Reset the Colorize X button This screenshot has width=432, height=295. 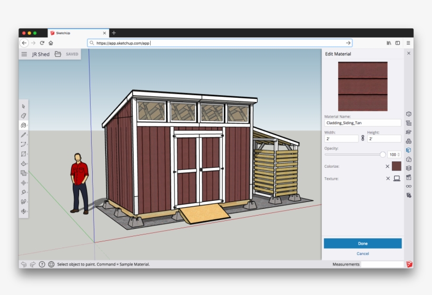[387, 166]
